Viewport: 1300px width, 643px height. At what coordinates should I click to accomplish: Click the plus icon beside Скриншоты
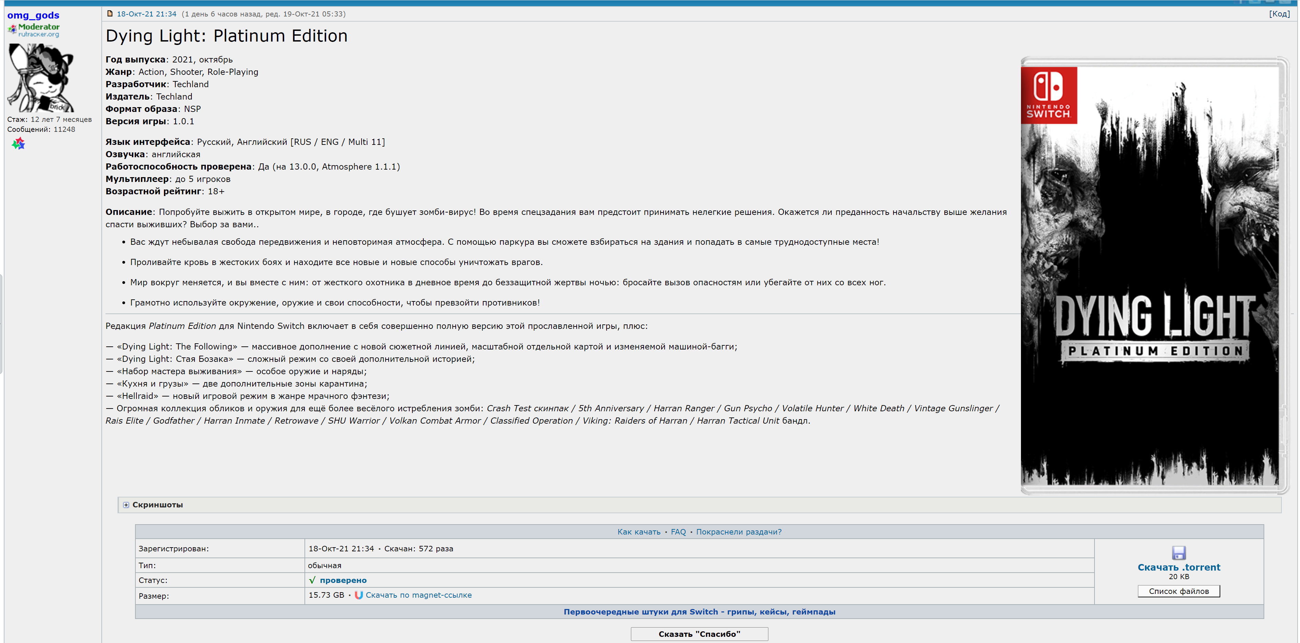126,505
